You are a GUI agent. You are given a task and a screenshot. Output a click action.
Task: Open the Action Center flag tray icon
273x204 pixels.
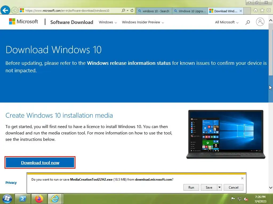233,199
